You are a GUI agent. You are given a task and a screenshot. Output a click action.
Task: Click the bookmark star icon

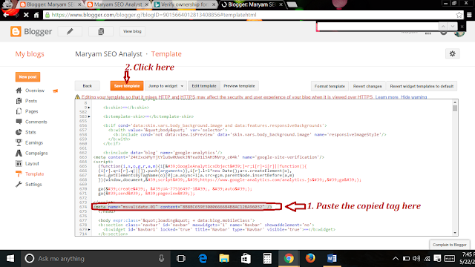[459, 15]
